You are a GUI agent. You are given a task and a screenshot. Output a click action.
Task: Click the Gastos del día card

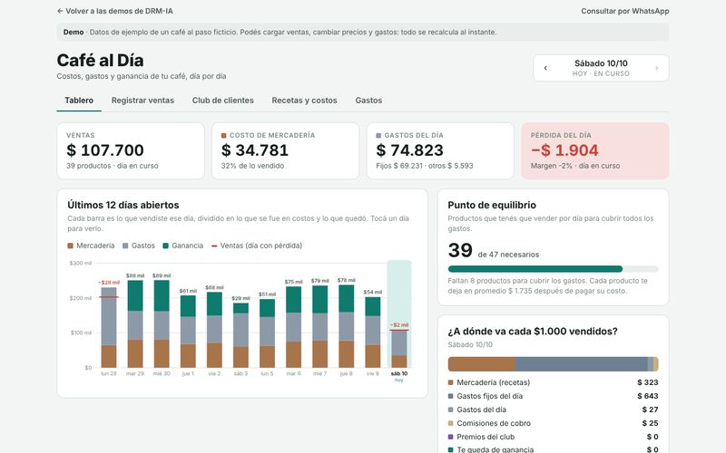coord(440,150)
